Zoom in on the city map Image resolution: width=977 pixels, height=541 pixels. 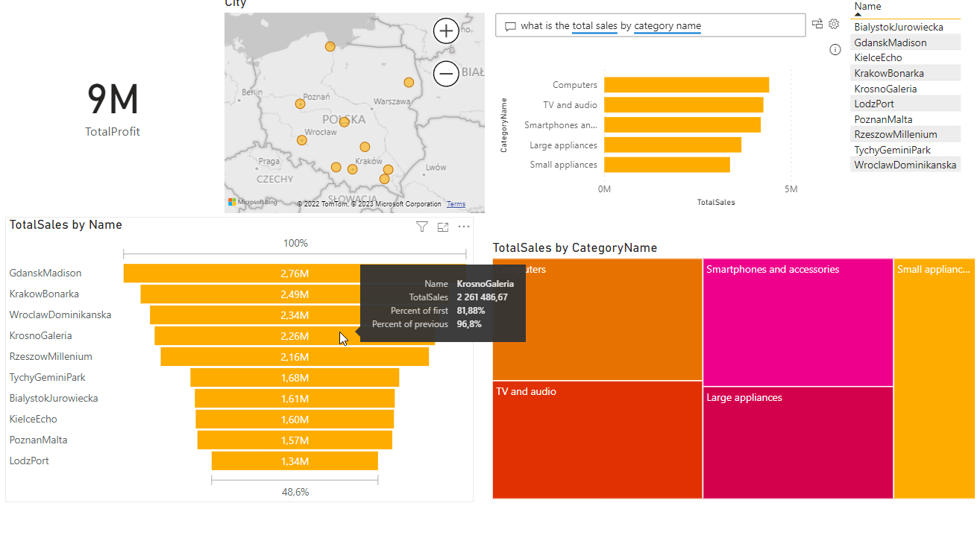pos(446,31)
